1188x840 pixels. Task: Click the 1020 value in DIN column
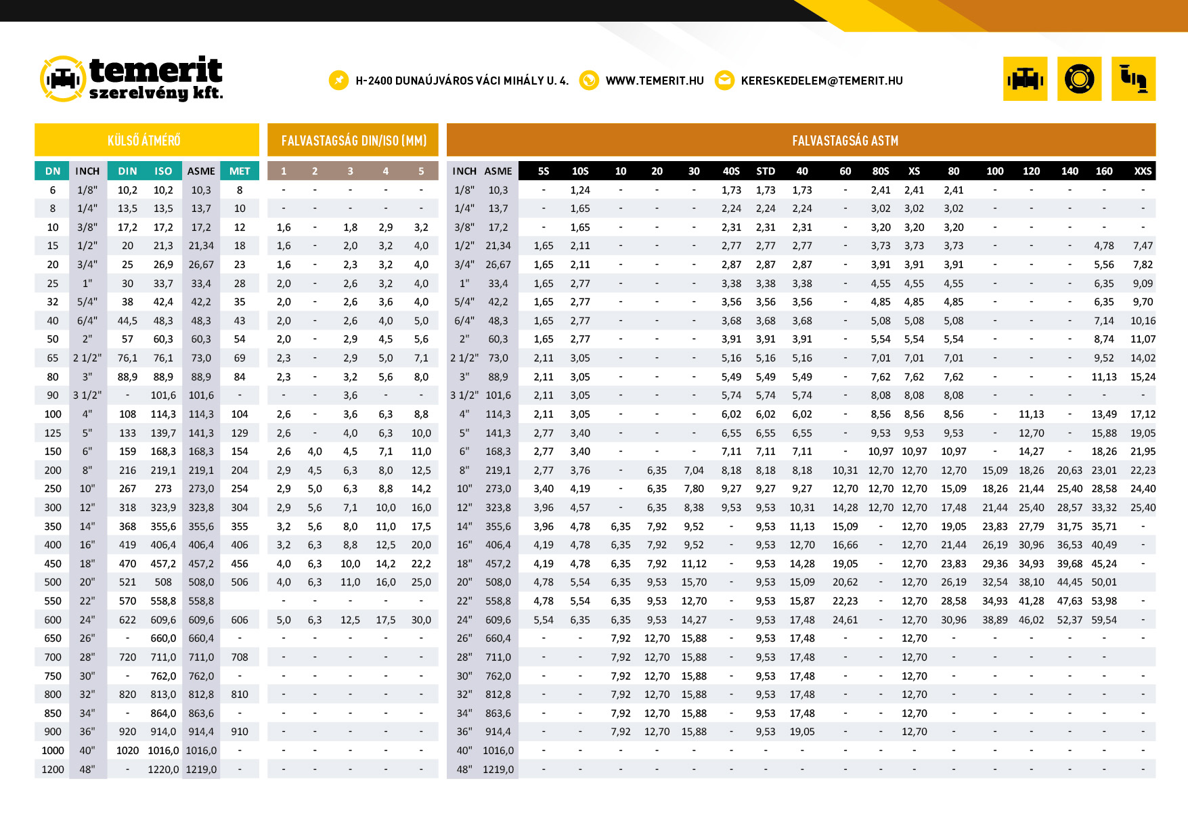pos(127,751)
